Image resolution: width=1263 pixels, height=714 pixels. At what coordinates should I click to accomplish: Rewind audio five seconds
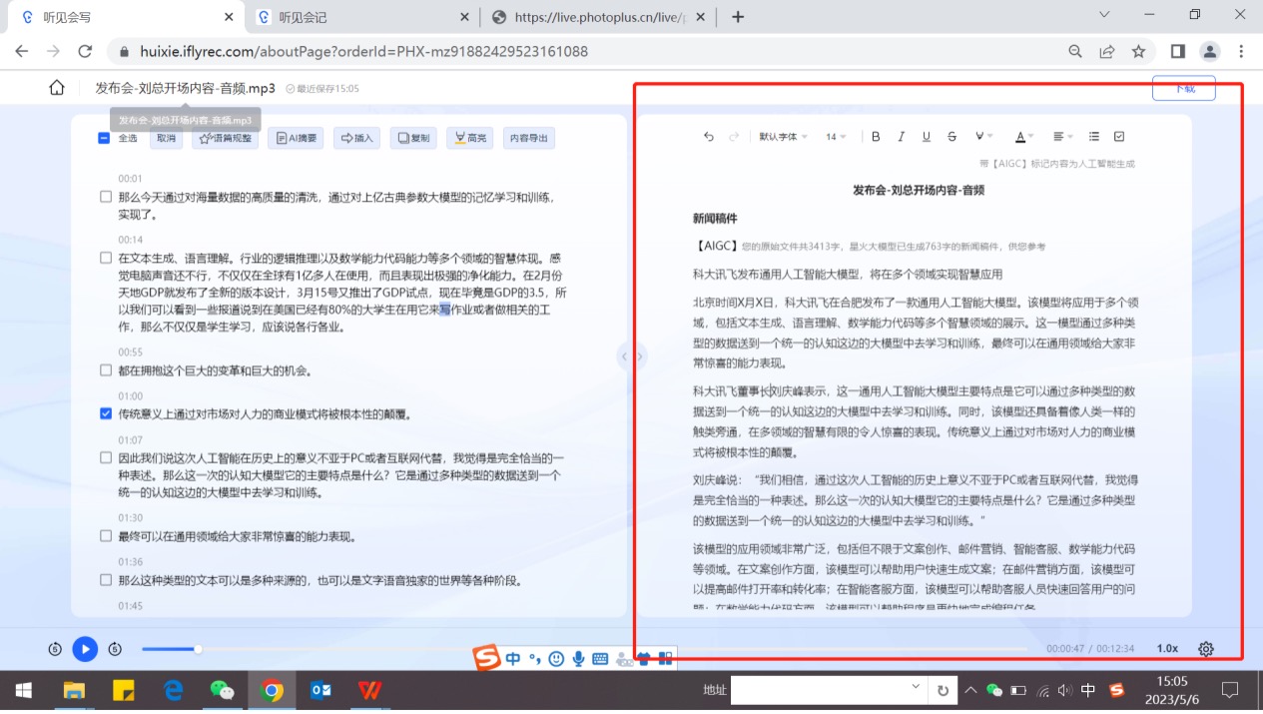55,649
